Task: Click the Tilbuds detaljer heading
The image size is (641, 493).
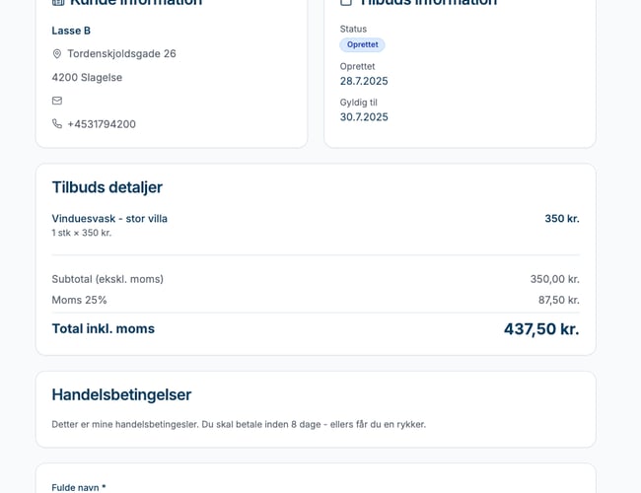Action: click(x=107, y=187)
